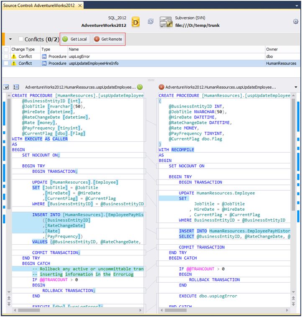Check the uspUpdateEmployeeHireInfo row checkbox

tap(6, 64)
